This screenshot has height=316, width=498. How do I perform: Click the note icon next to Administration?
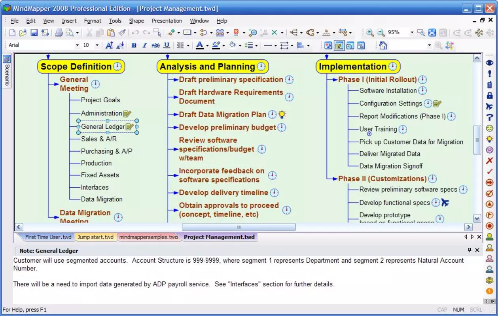coord(127,114)
